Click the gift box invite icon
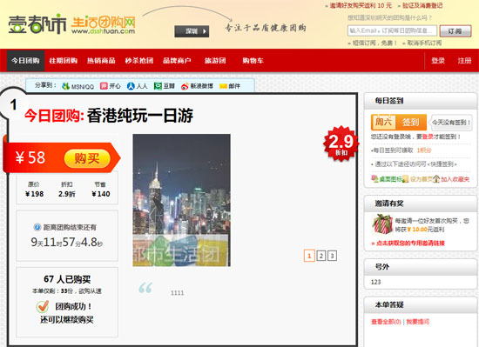479x347 pixels. 382,224
